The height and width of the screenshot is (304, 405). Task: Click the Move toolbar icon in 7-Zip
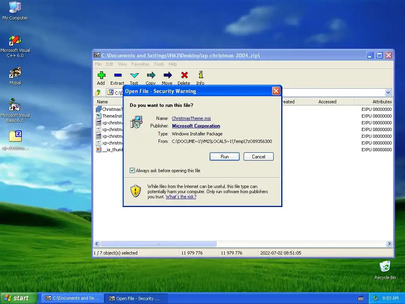[x=168, y=75]
